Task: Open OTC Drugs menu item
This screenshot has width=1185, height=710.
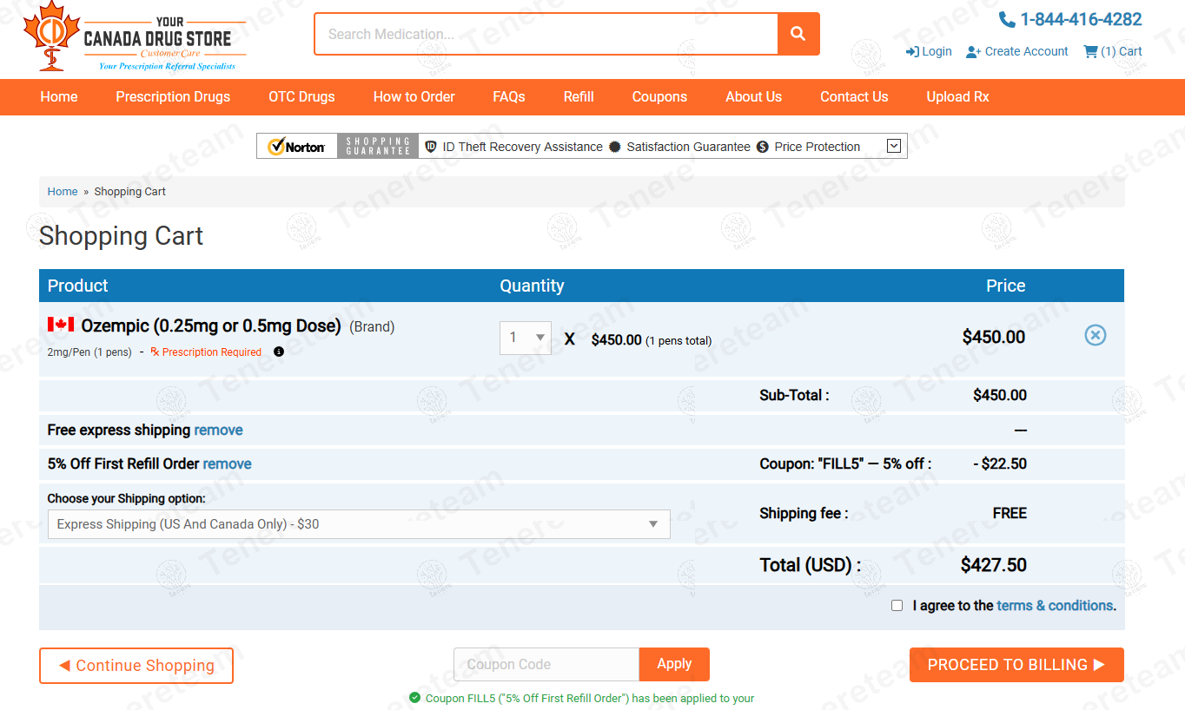Action: (301, 97)
